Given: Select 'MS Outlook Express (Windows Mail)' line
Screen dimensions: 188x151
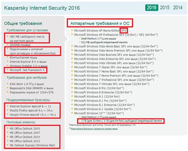Looking at the screenshot, I should 33,145.
